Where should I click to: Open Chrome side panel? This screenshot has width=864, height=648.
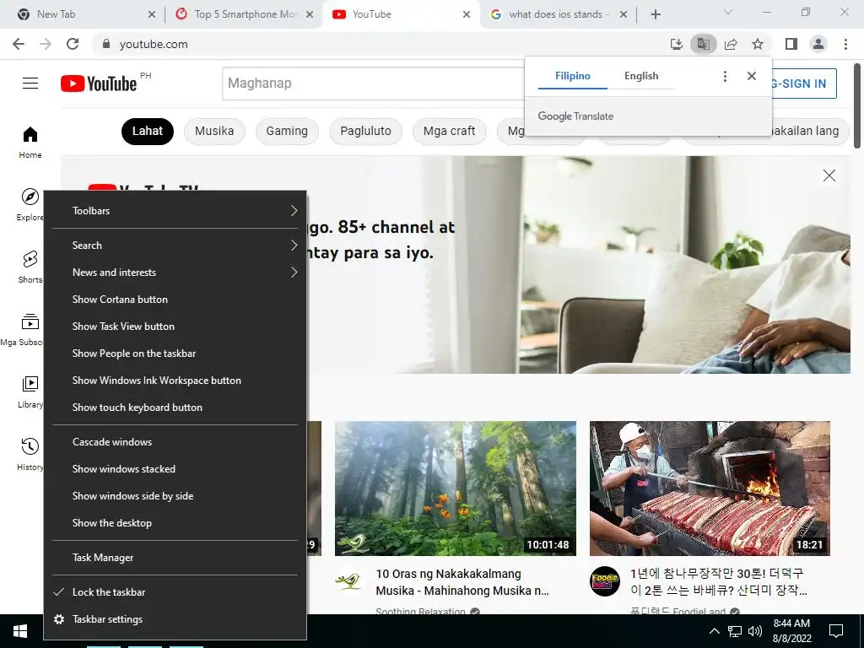(x=791, y=44)
